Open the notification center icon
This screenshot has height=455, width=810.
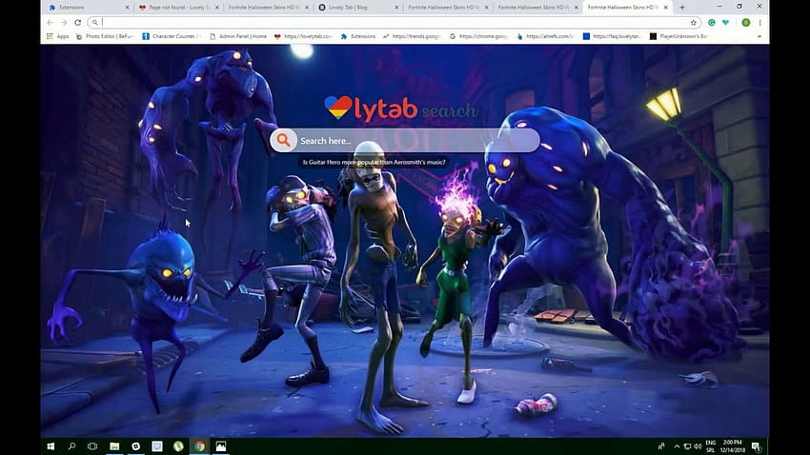[756, 446]
